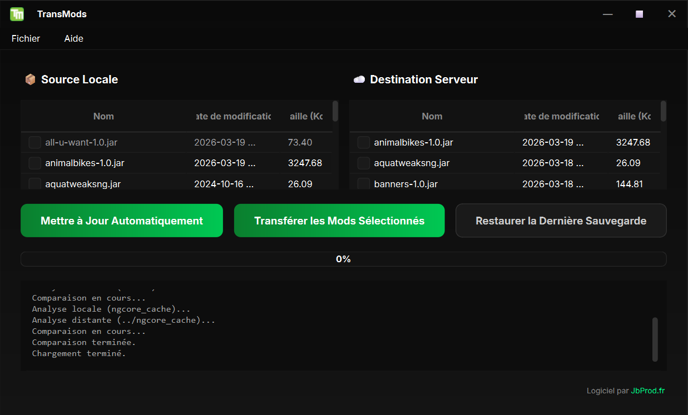This screenshot has width=688, height=415.
Task: Click the TransMods app logo icon
Action: (17, 14)
